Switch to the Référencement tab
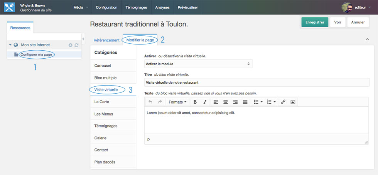 (x=106, y=40)
